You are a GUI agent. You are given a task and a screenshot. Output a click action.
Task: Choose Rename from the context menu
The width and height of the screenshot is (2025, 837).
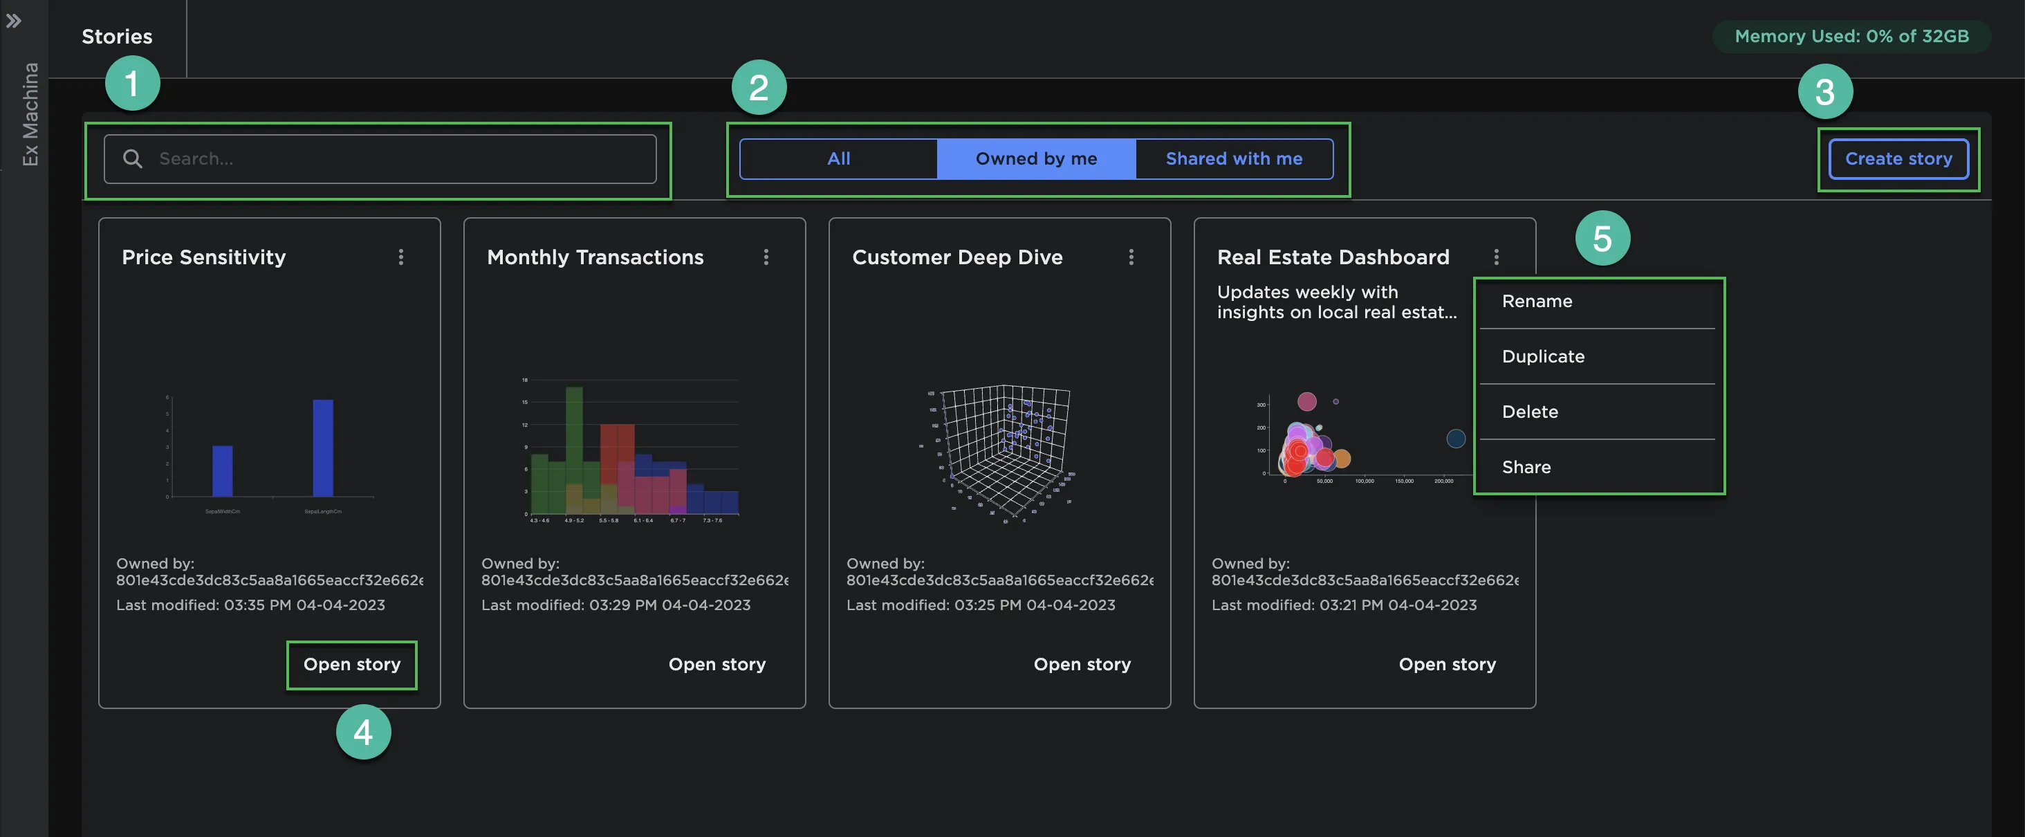coord(1536,301)
